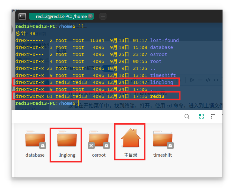Click database name in terminal listing
The image size is (234, 191).
coord(161,47)
